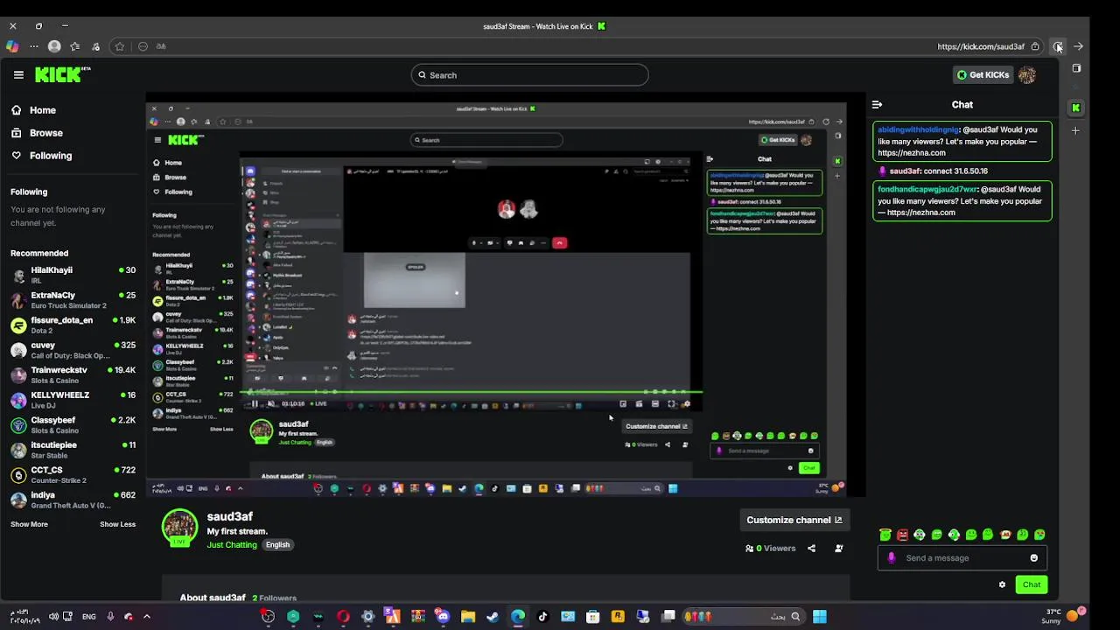Click the share icon beside Viewers

[811, 549]
